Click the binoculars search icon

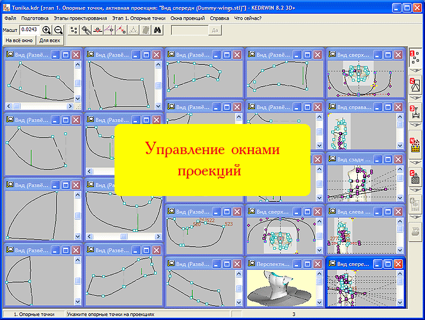tap(158, 30)
